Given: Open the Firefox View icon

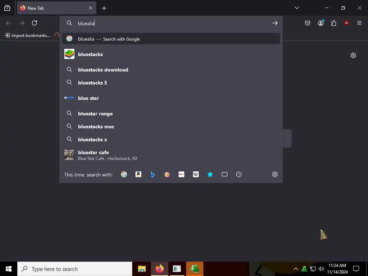Looking at the screenshot, I should (x=7, y=8).
